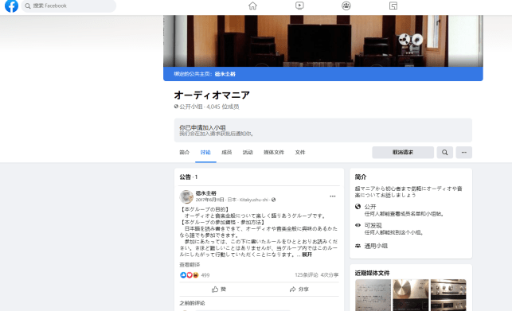Open the Watch video icon
Viewport: 512px width, 311px height.
coord(299,6)
